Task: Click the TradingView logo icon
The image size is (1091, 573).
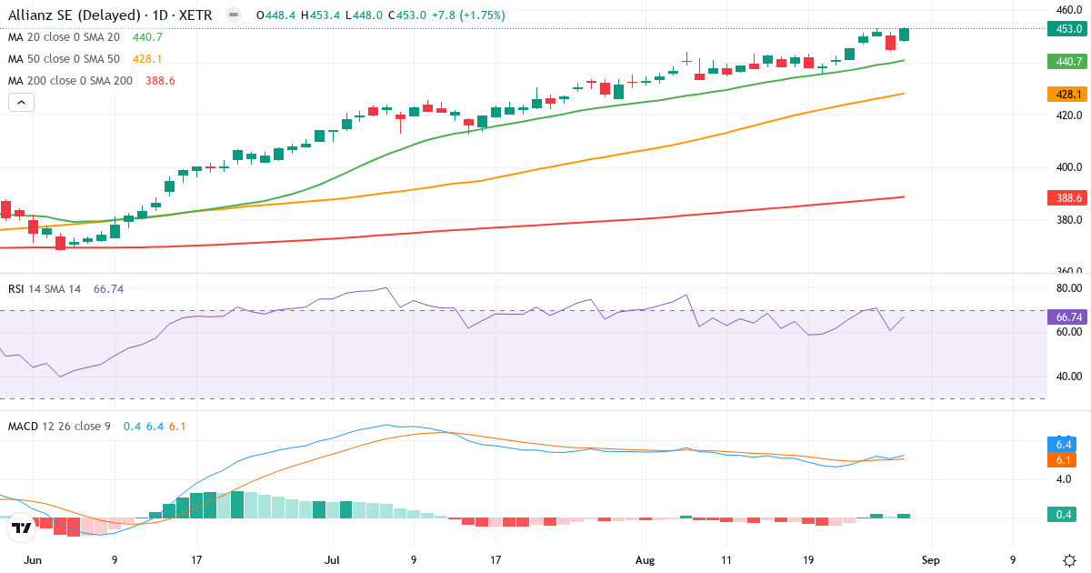Action: pyautogui.click(x=20, y=526)
